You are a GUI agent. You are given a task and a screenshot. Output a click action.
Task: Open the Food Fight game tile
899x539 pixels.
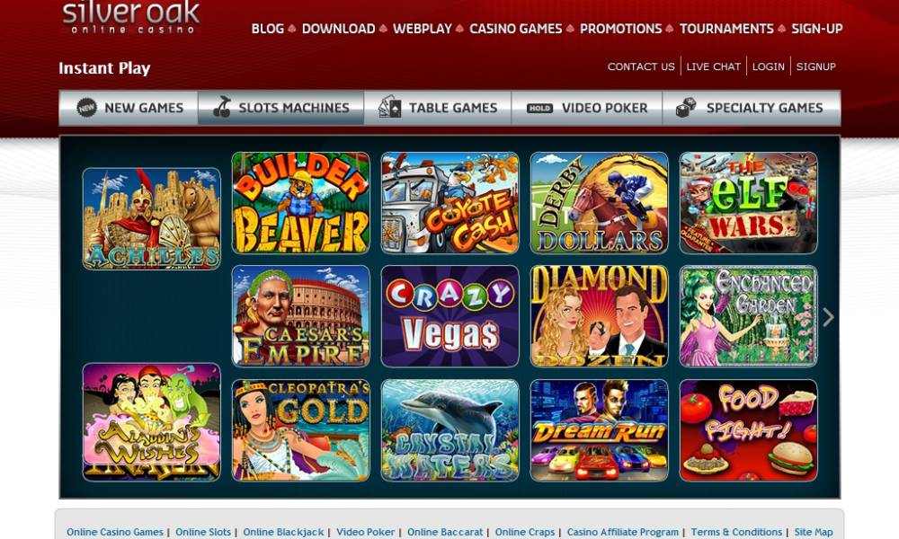pos(748,430)
